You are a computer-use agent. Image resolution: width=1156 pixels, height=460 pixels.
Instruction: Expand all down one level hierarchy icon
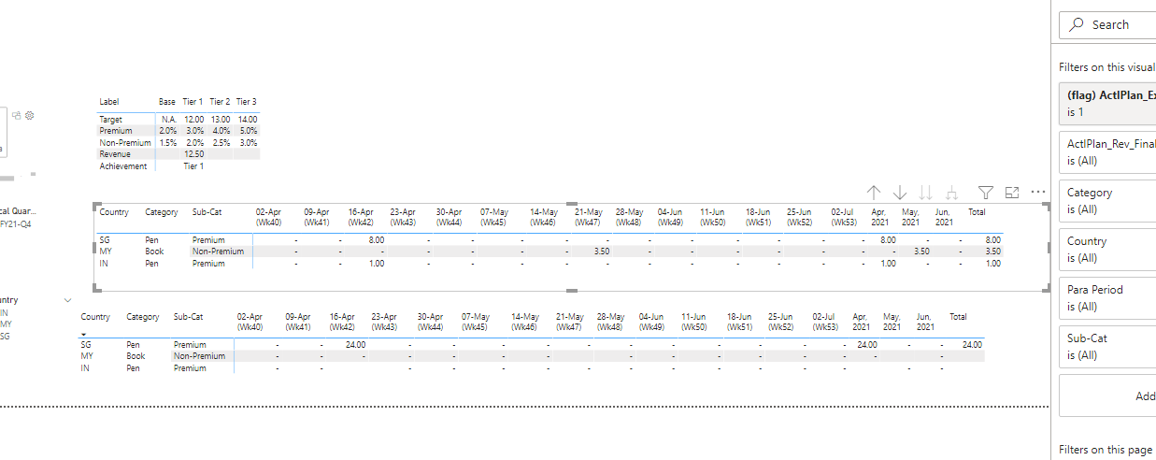[x=952, y=193]
